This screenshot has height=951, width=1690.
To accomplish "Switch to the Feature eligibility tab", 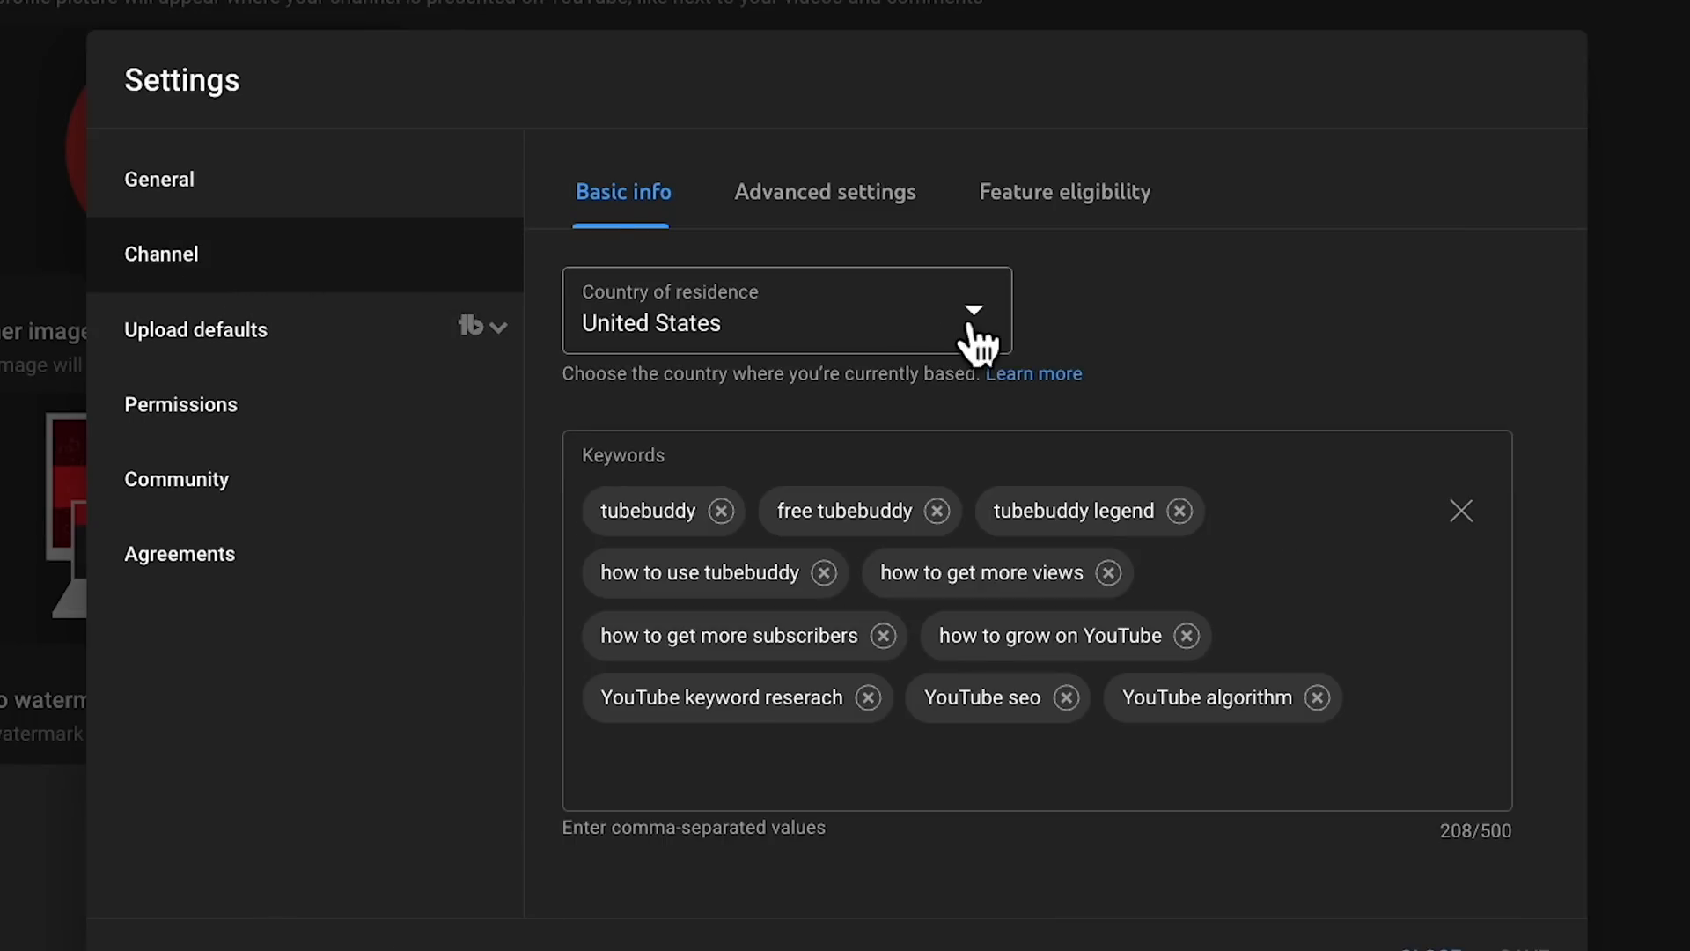I will coord(1064,192).
